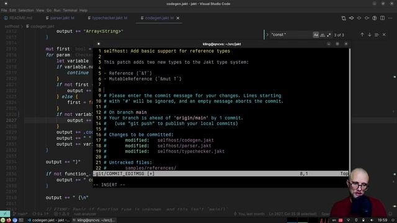
Task: Click the red tray icon
Action: (341, 221)
